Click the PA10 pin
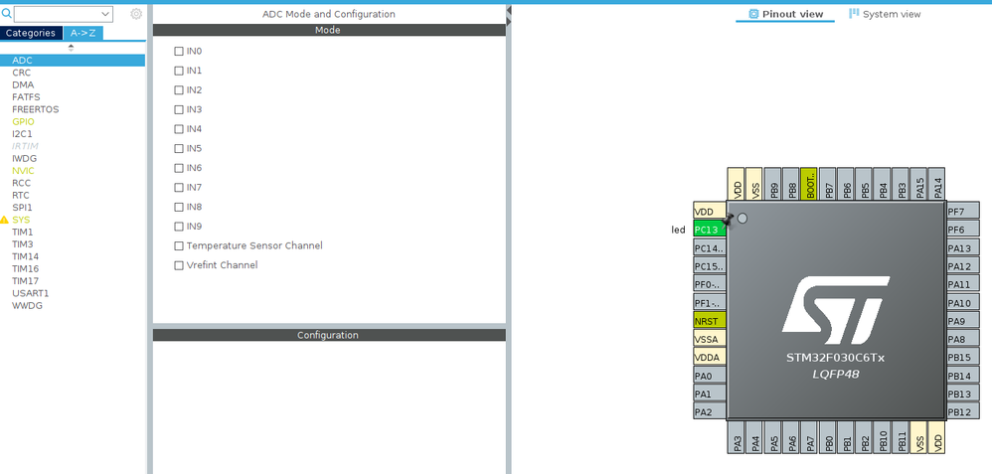Image resolution: width=992 pixels, height=474 pixels. 963,303
